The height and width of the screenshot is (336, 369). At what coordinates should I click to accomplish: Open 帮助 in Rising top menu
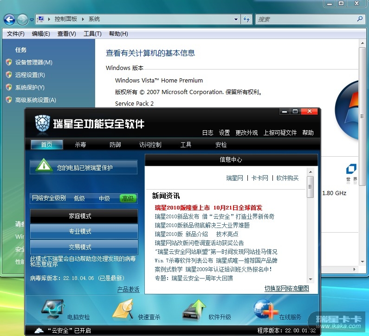click(x=308, y=133)
